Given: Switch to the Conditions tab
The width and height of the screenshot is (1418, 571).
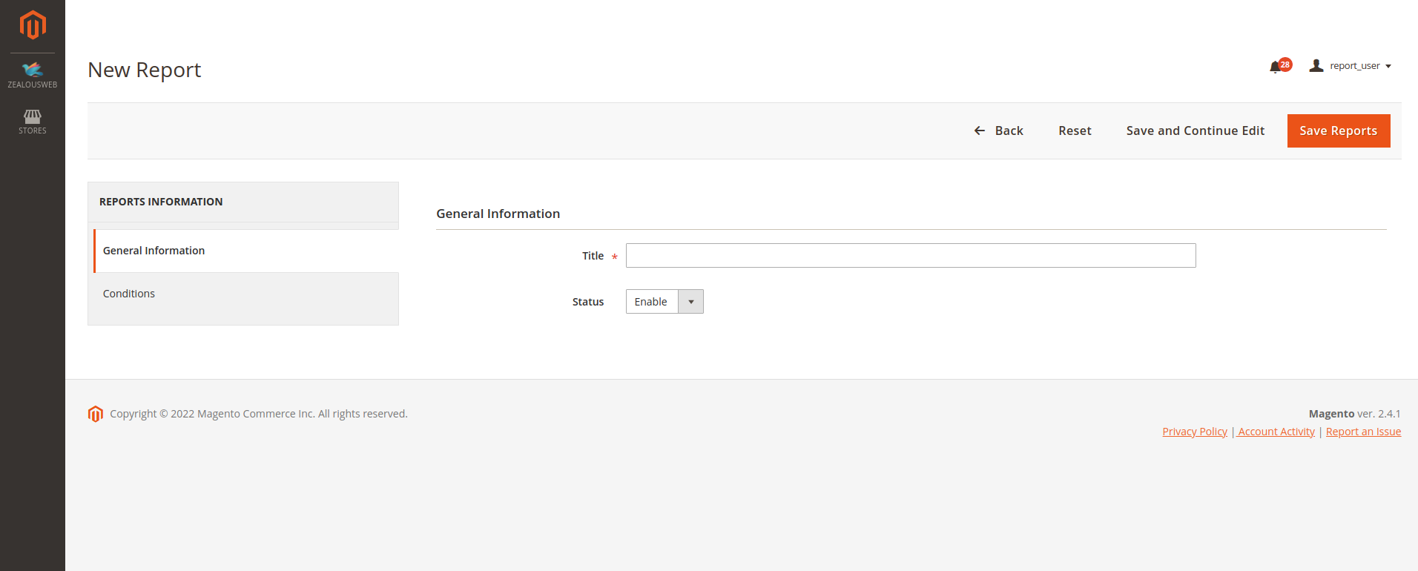Looking at the screenshot, I should pos(129,294).
